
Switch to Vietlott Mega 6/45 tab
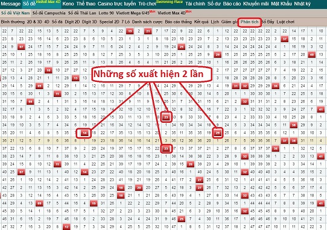[x=133, y=13]
